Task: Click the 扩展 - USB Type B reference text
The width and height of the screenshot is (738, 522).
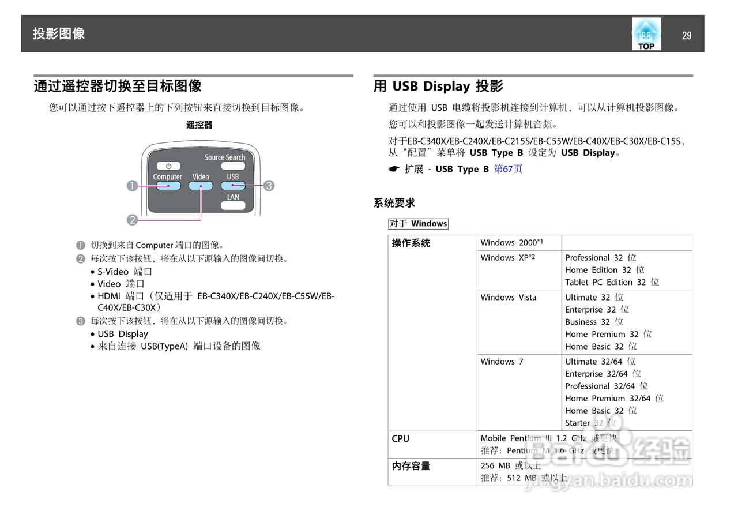Action: pos(447,169)
